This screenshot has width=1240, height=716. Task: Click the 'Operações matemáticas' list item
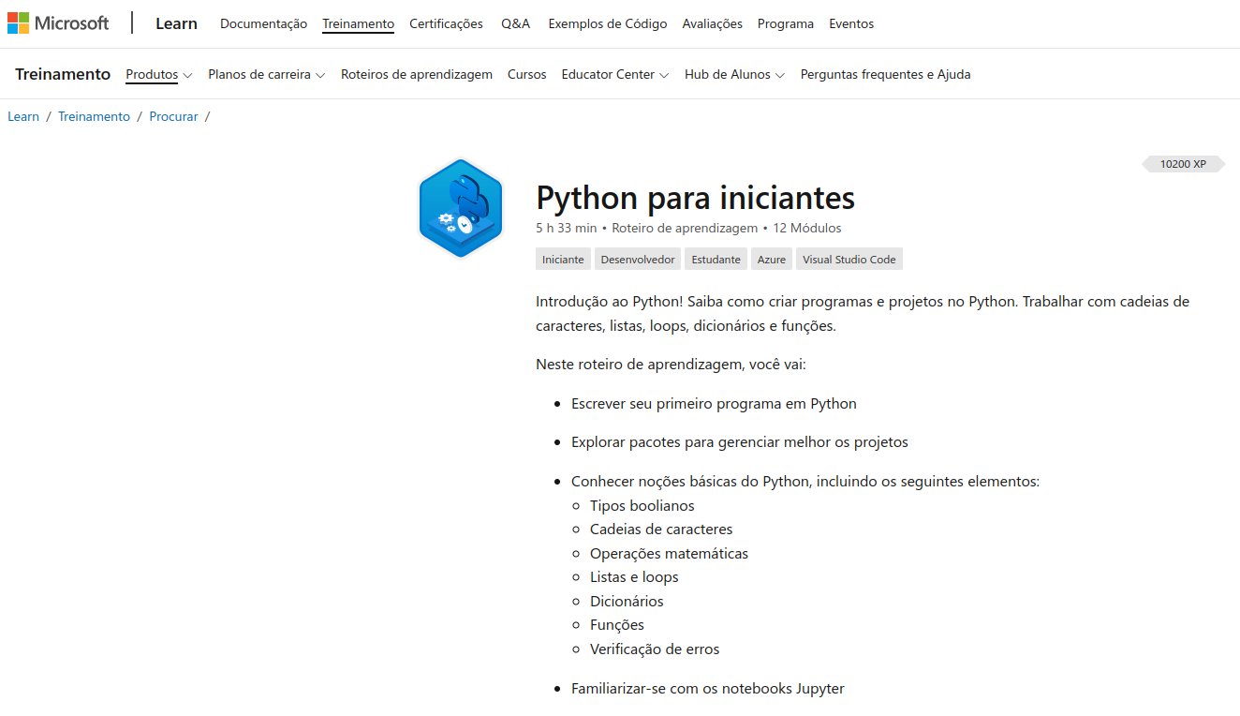pyautogui.click(x=669, y=554)
